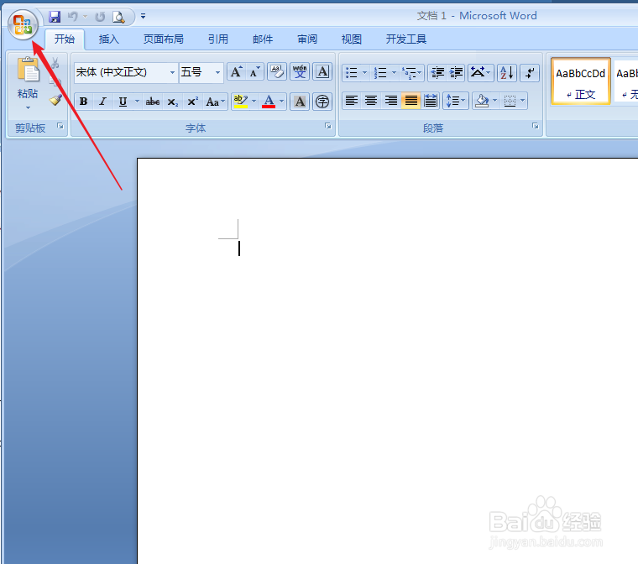The image size is (638, 564).
Task: Open Enclose Characters tool
Action: (x=322, y=102)
